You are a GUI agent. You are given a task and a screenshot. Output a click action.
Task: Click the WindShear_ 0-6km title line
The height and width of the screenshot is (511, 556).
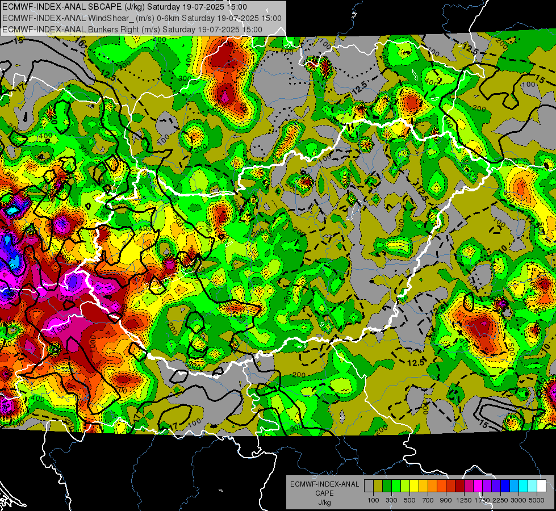(x=142, y=18)
